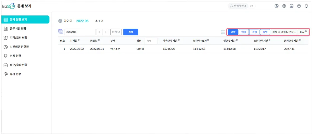Open the help question mark icon

(299, 6)
